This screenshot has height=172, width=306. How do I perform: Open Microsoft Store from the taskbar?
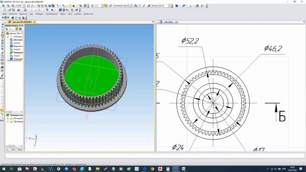point(19,169)
